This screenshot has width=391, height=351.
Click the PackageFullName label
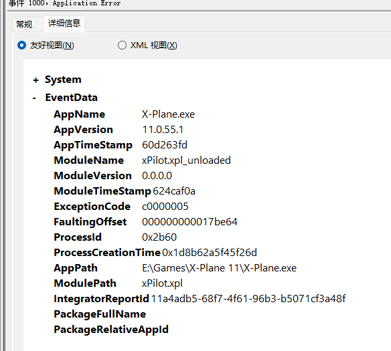coord(100,314)
